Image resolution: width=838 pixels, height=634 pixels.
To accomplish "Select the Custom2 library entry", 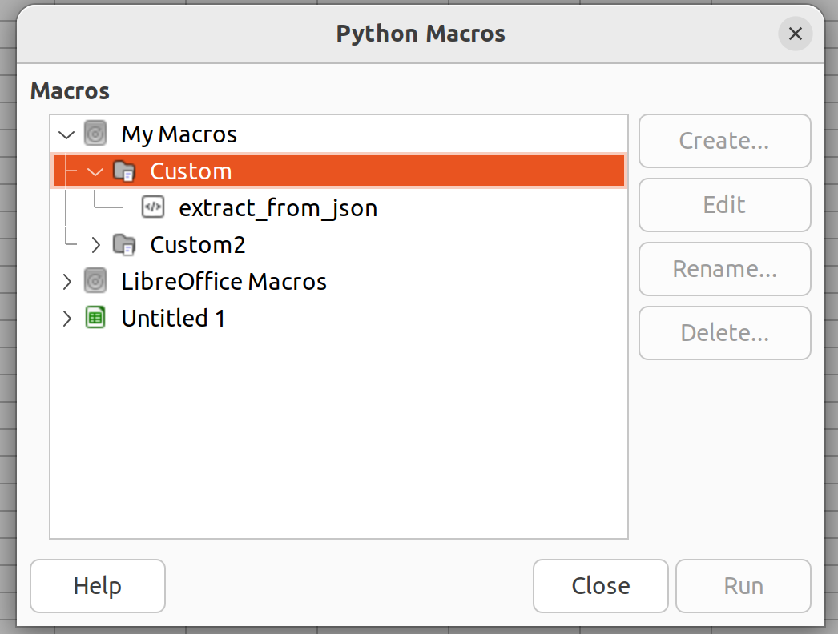I will tap(198, 245).
